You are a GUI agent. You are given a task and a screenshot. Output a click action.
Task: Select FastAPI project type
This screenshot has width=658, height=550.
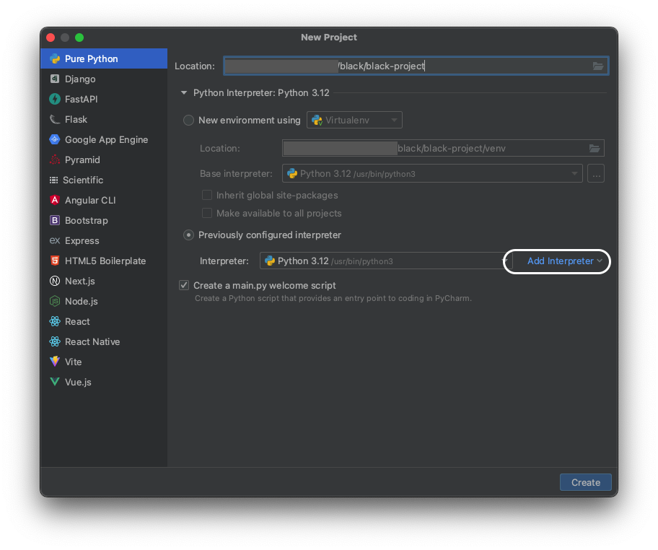pos(104,99)
